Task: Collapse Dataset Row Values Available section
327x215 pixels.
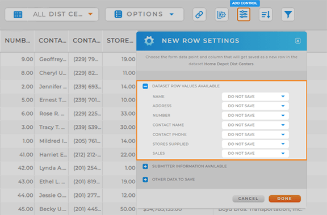Action: 145,86
